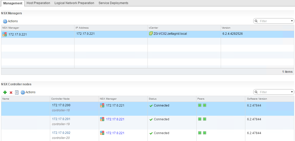This screenshot has height=141, width=295.
Task: Sort managers by vCenter column
Action: tap(184, 28)
